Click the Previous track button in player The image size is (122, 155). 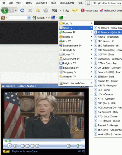[x=23, y=146]
